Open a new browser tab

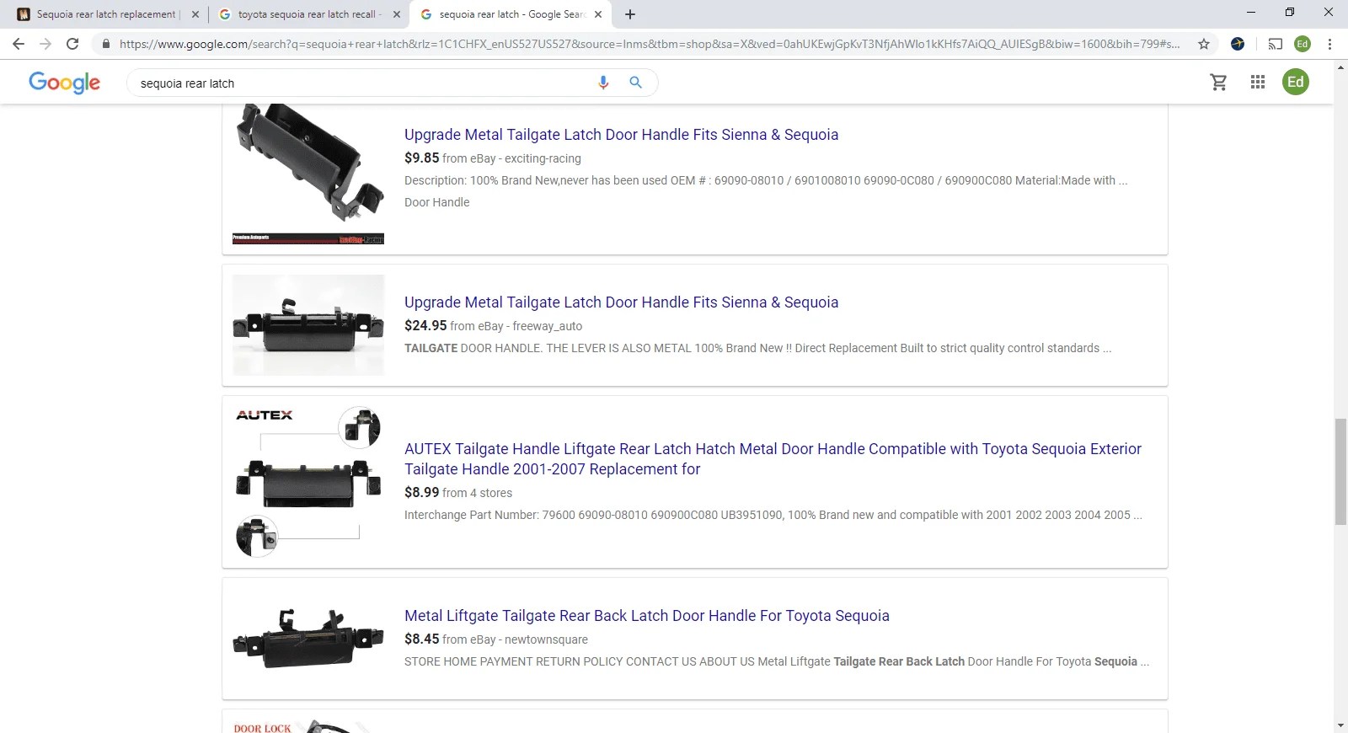click(x=630, y=14)
